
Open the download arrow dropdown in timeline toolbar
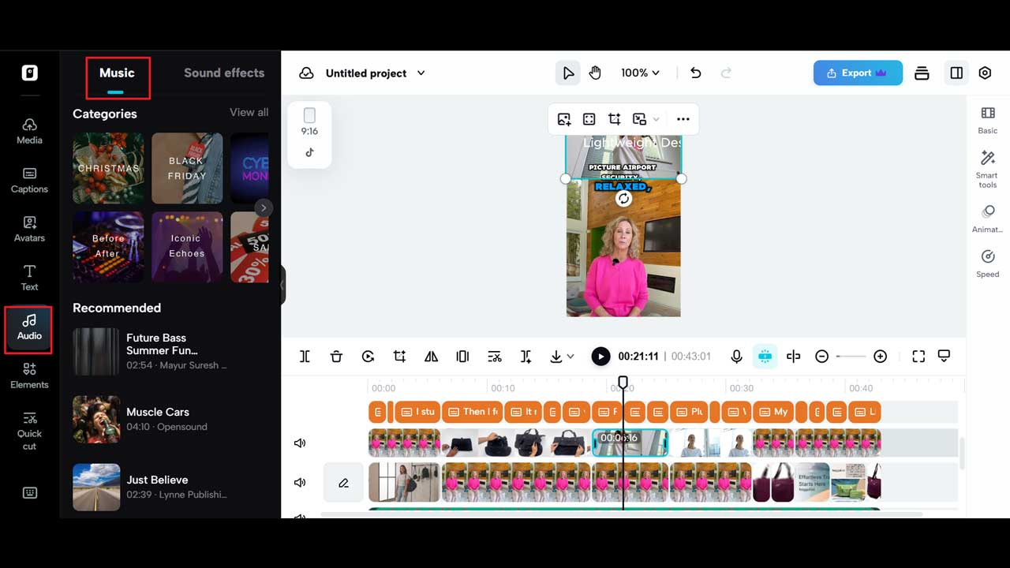coord(562,357)
